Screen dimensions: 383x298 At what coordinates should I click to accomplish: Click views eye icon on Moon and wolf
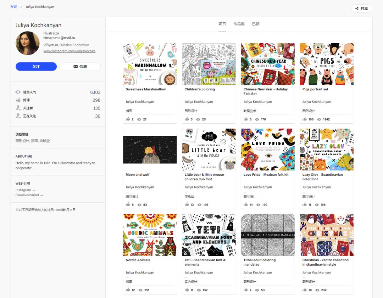(x=139, y=205)
